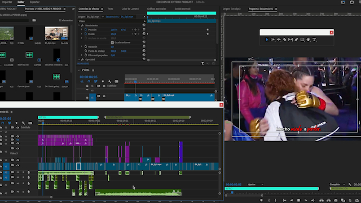Click the quick export share icon
Image resolution: width=361 pixels, height=203 pixels.
352,2
